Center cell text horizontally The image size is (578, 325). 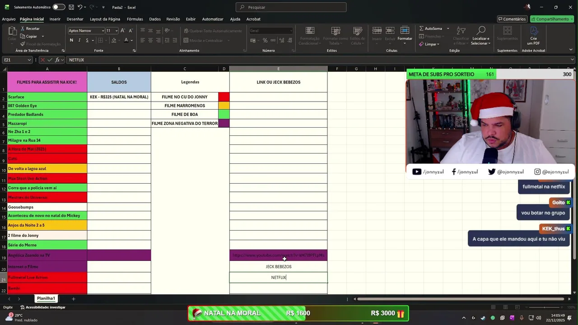150,40
